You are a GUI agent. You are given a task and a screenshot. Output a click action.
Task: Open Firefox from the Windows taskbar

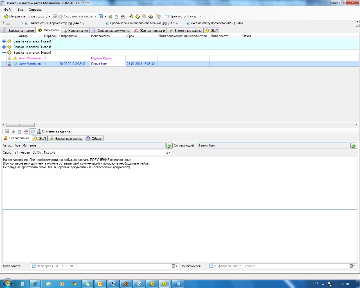pyautogui.click(x=126, y=284)
